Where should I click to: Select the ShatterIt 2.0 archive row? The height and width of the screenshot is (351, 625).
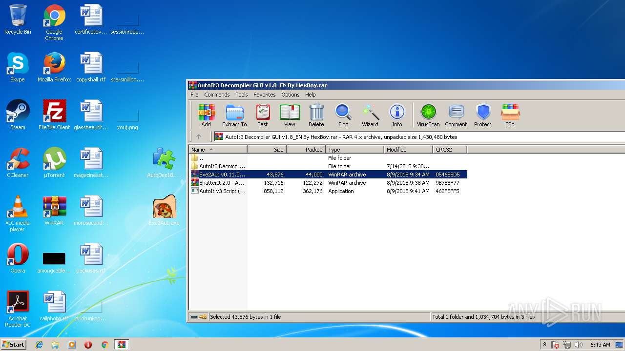328,183
